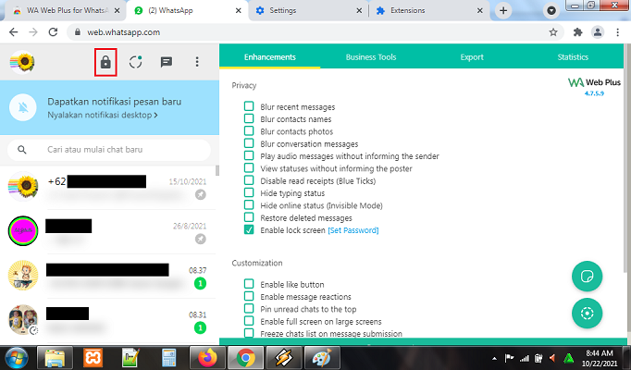Click Nyalakan notifikasi desktop link
Image resolution: width=631 pixels, height=370 pixels.
click(102, 115)
